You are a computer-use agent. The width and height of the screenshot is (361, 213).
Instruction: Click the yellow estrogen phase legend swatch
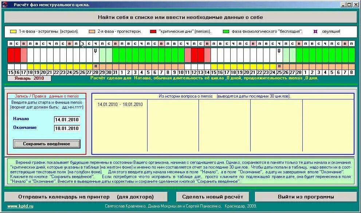coord(13,32)
